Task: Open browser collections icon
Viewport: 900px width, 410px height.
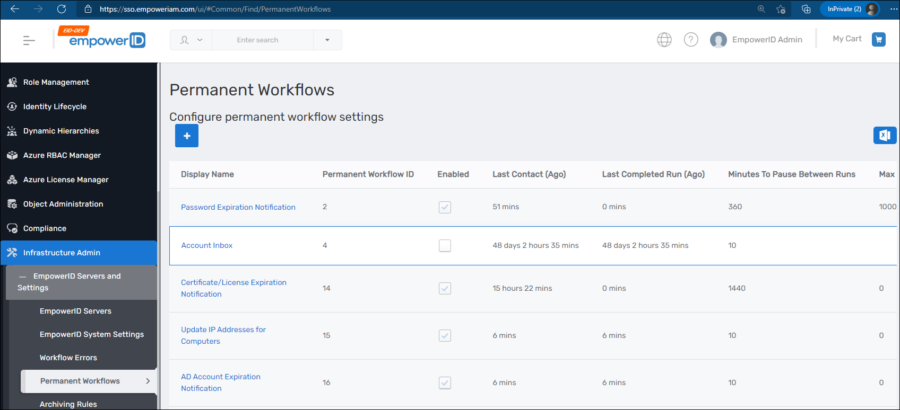Action: click(806, 9)
